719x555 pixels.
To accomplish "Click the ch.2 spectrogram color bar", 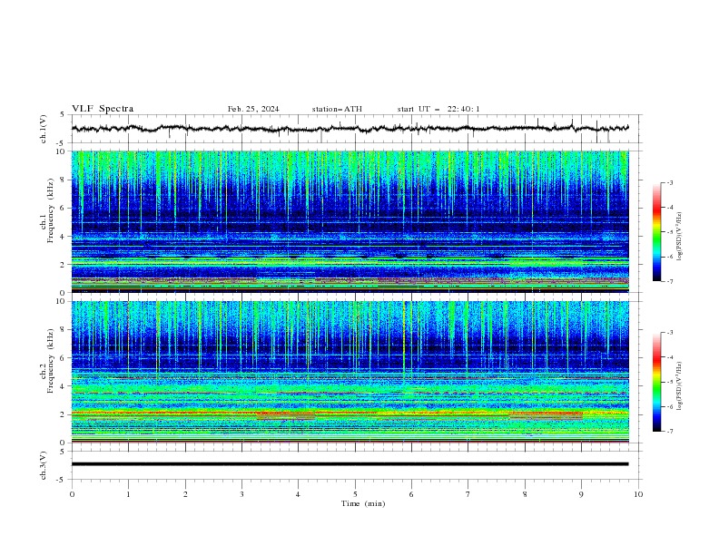I will pos(657,382).
